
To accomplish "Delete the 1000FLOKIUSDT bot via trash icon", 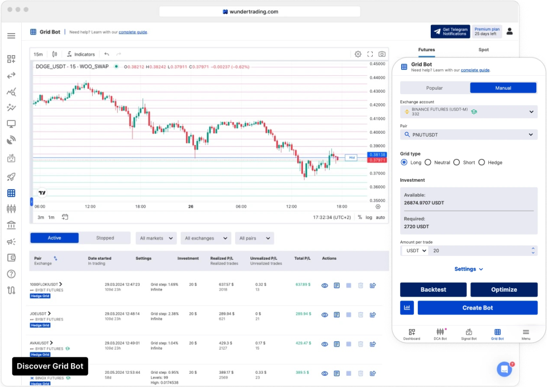I will click(361, 286).
